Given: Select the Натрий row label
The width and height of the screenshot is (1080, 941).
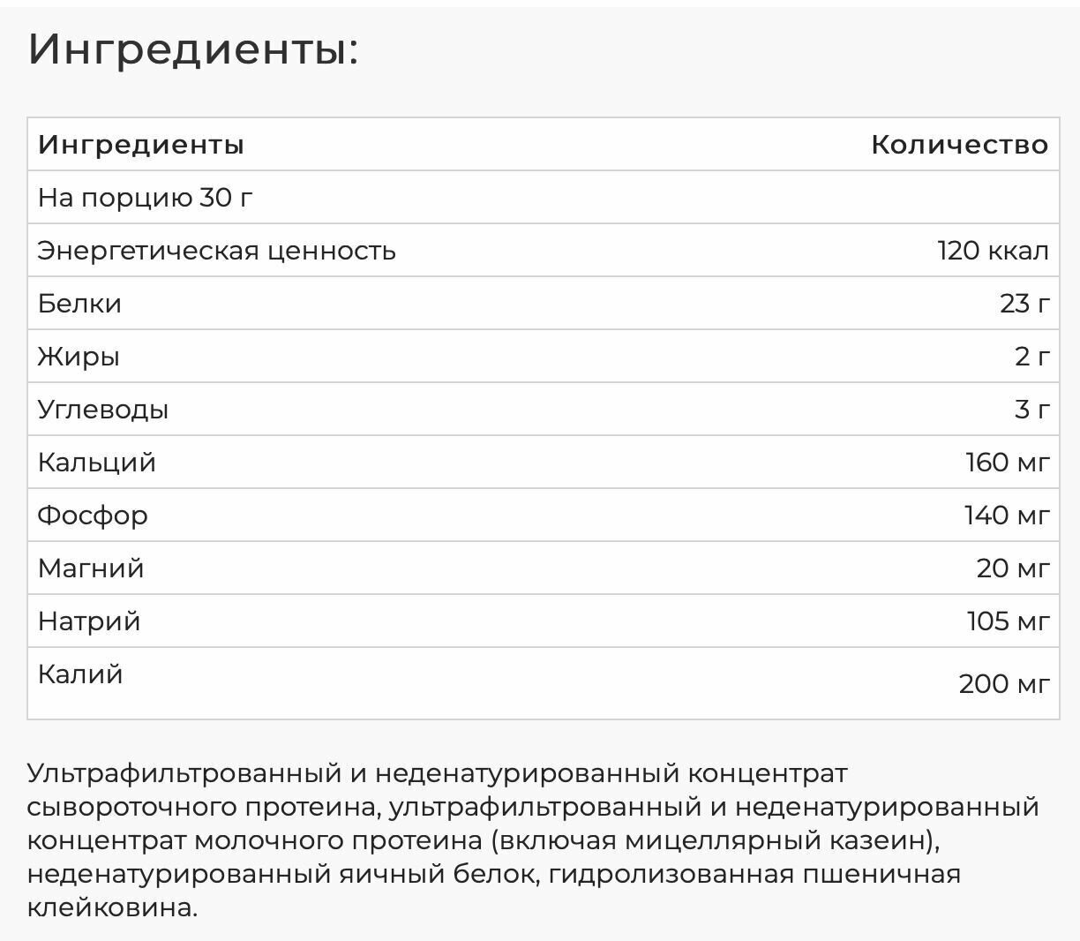Looking at the screenshot, I should click(89, 621).
